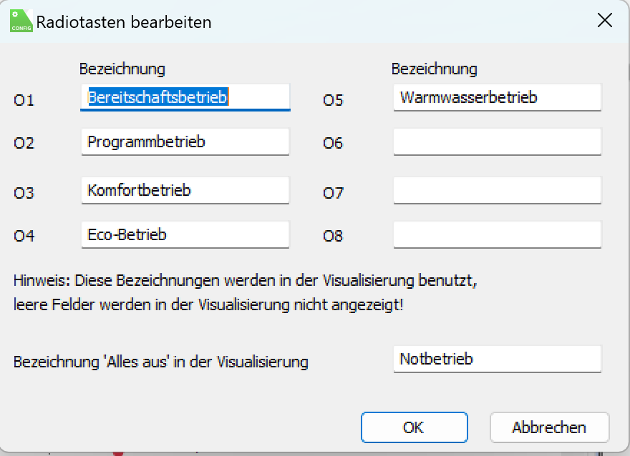Click the O1 field containing Bereitschaftsbetrieb
The width and height of the screenshot is (630, 456).
click(x=185, y=97)
